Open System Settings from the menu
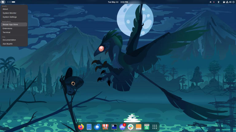The height and width of the screenshot is (132, 236). (14, 17)
